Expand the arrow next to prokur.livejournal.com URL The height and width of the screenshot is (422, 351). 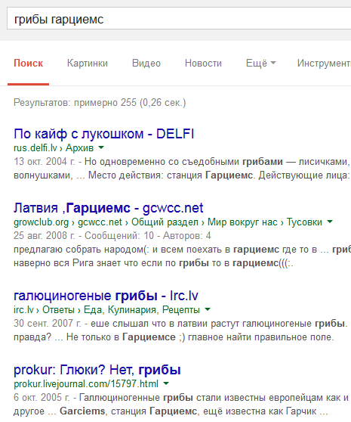[166, 383]
